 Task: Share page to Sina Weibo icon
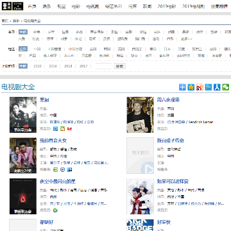pos(200,87)
